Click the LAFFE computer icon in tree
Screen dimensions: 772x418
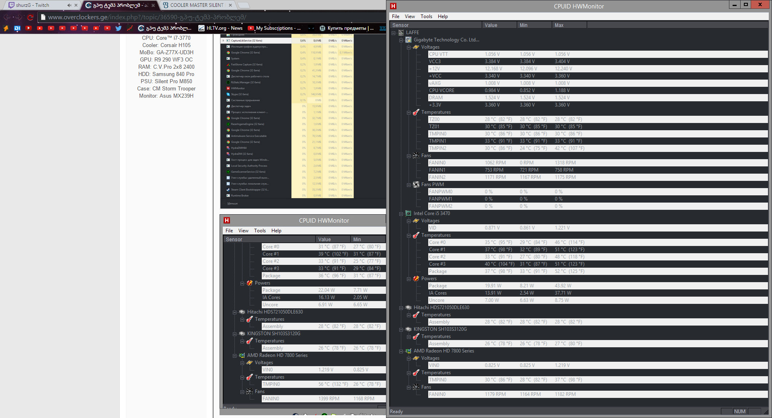pos(401,33)
